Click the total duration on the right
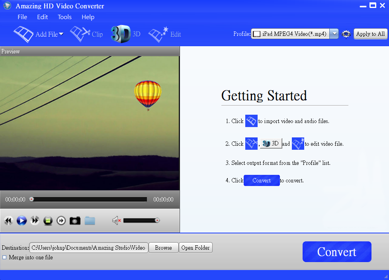This screenshot has height=280, width=389. click(x=163, y=199)
